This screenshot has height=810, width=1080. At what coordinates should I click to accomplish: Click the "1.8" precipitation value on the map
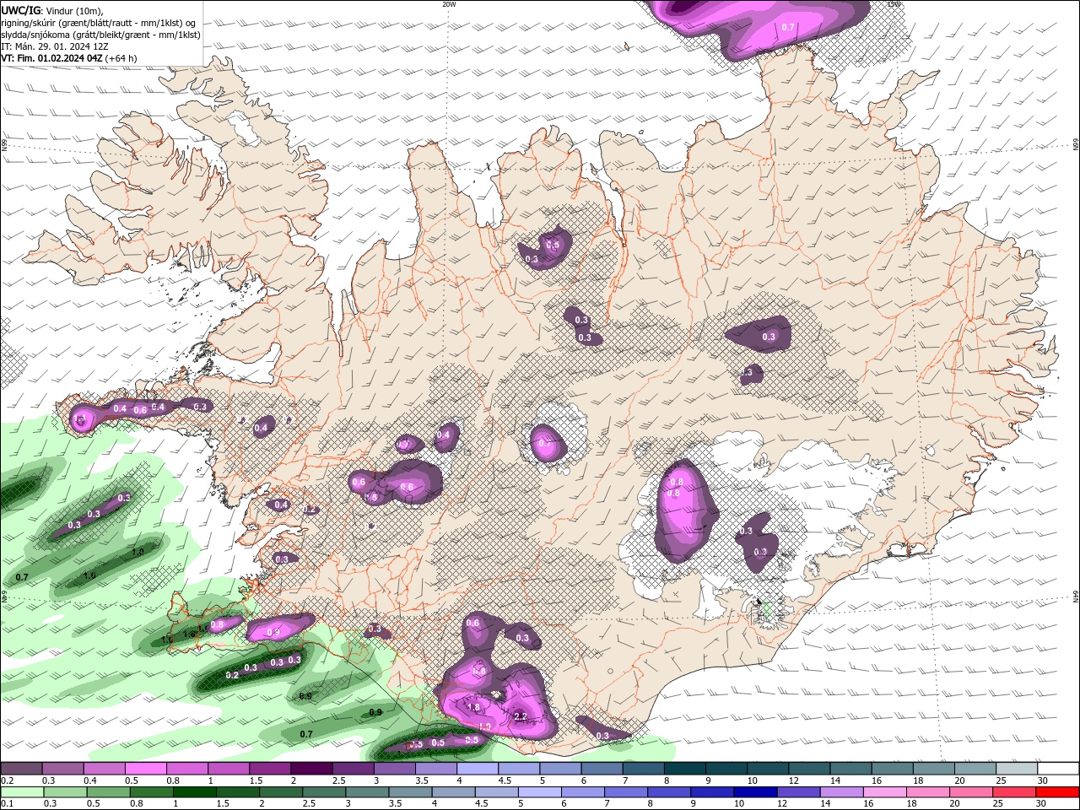[x=473, y=707]
